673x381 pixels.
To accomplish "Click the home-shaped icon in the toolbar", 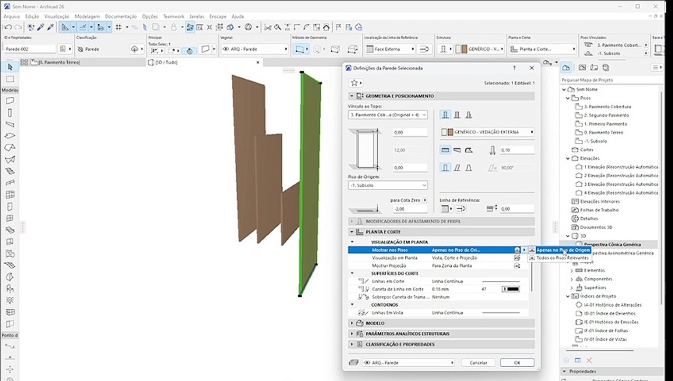I will [x=328, y=27].
